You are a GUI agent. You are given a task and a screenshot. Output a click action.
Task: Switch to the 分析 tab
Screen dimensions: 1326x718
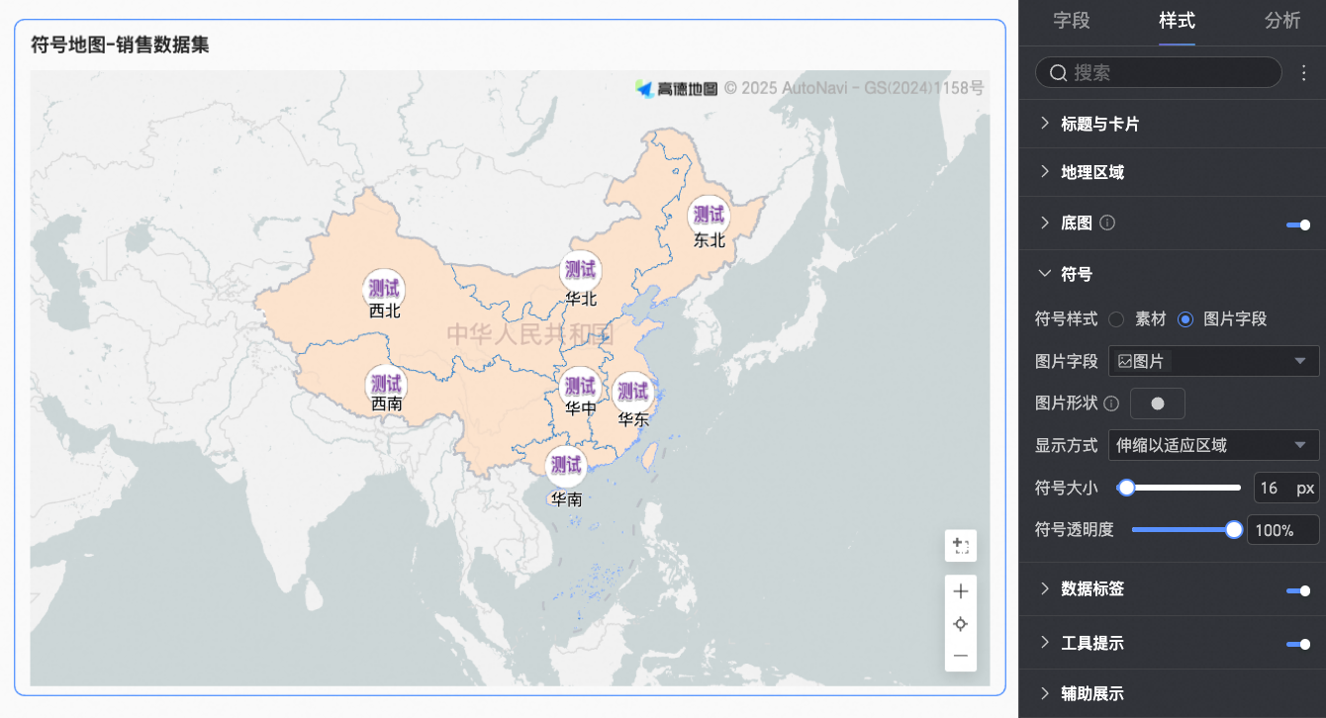1282,21
